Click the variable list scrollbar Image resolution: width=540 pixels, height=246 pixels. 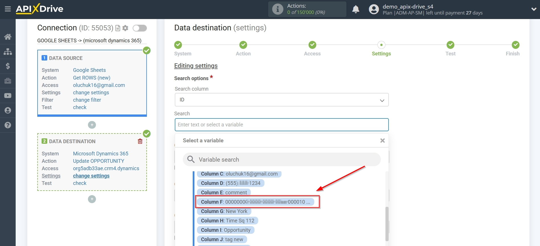tap(387, 224)
